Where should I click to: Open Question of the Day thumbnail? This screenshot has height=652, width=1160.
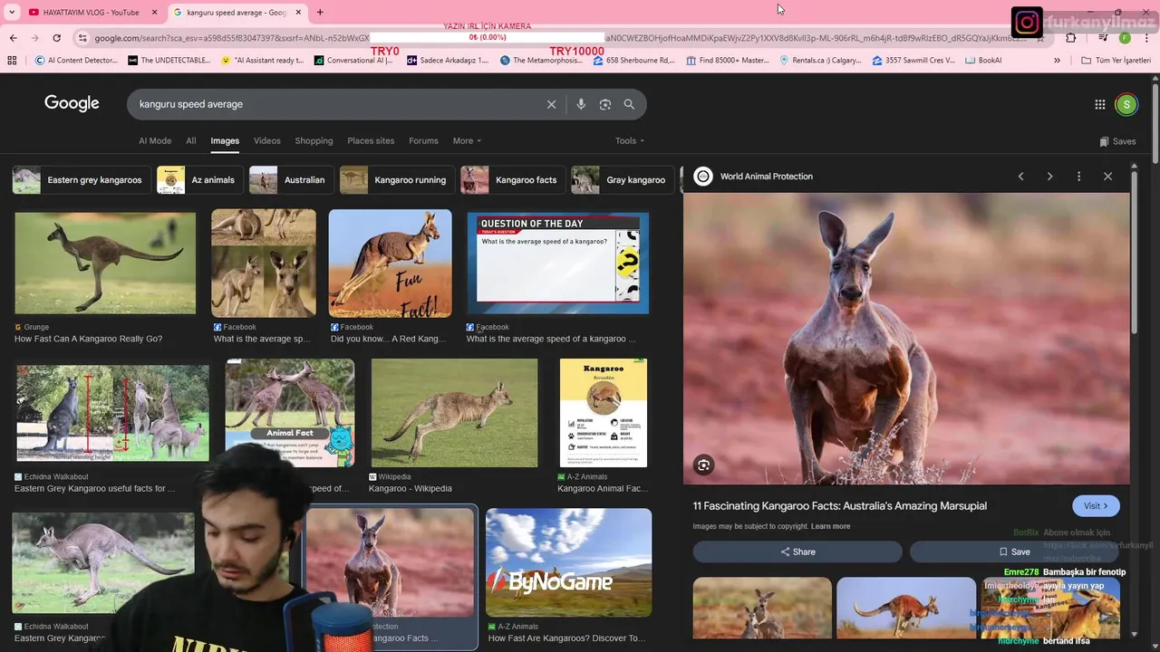click(558, 264)
